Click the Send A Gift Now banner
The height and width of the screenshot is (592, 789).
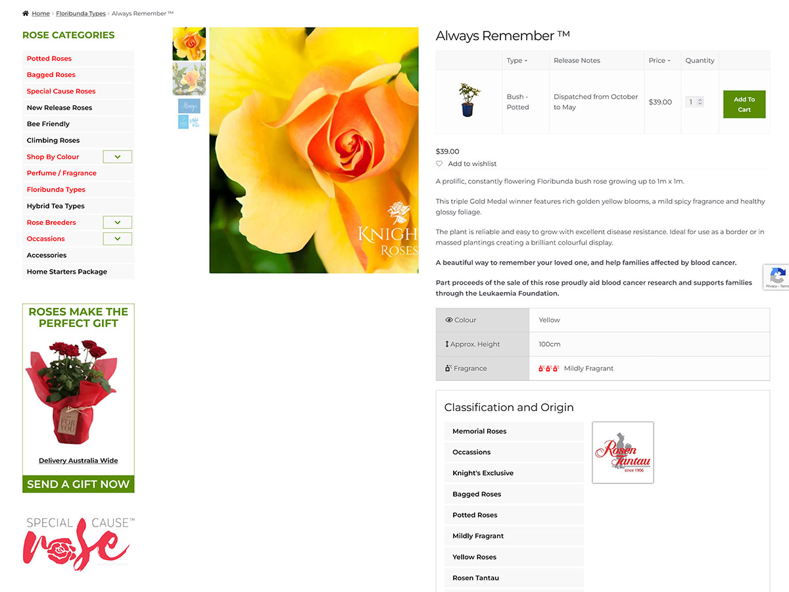(78, 484)
